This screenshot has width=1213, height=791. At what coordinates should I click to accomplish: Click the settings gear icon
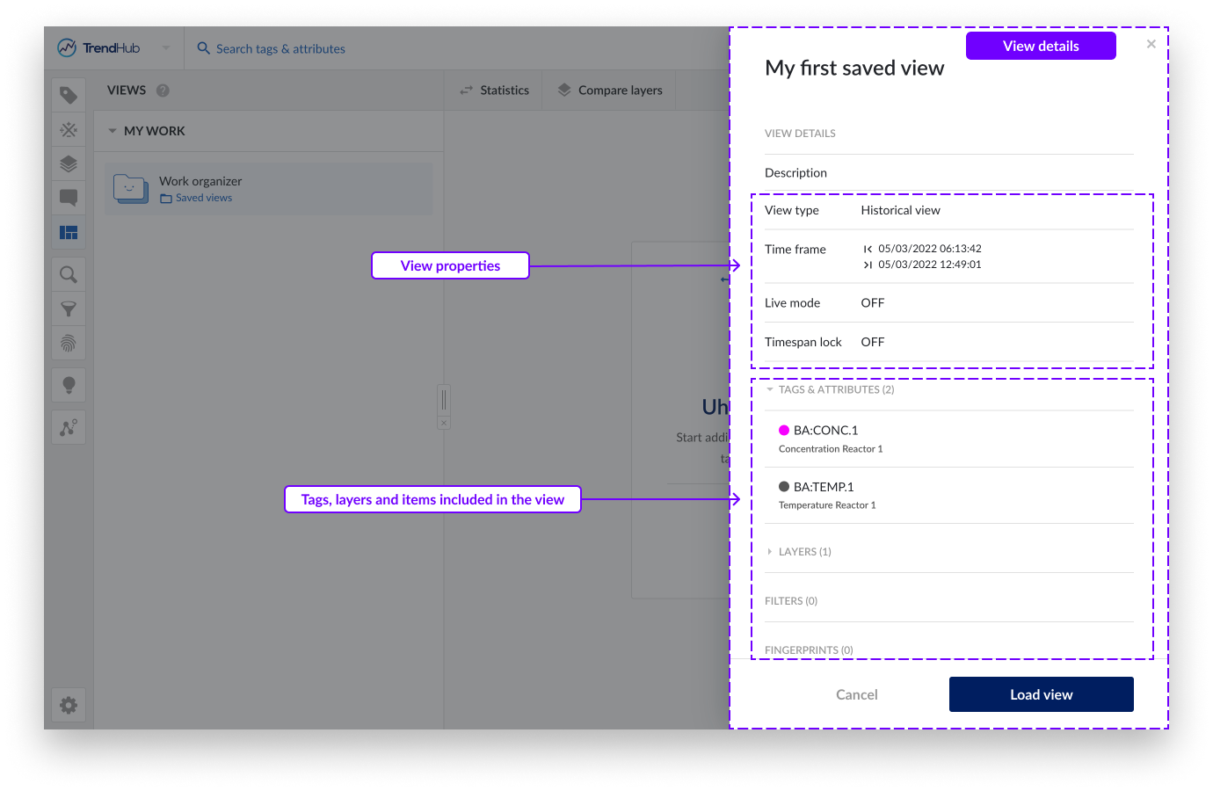[69, 705]
